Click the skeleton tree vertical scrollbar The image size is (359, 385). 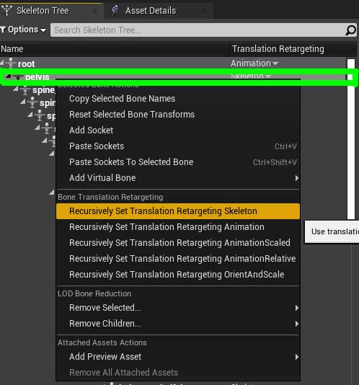click(x=351, y=139)
